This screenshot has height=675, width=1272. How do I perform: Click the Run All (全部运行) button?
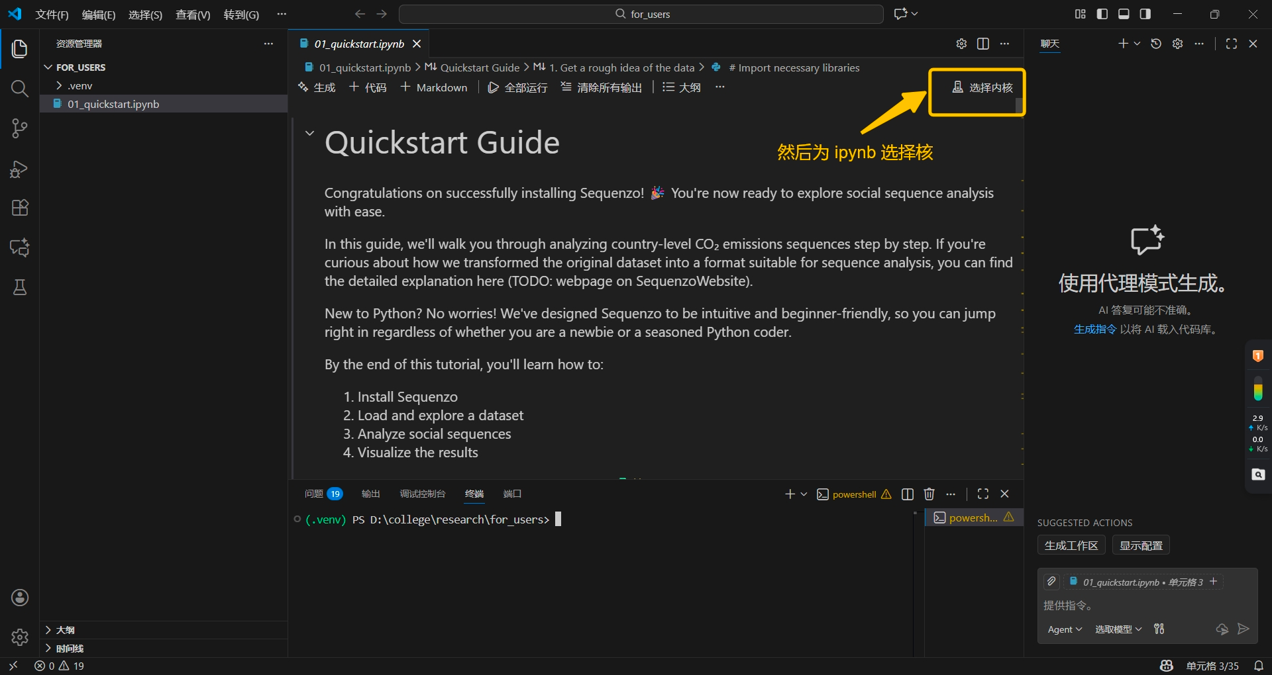click(x=517, y=87)
